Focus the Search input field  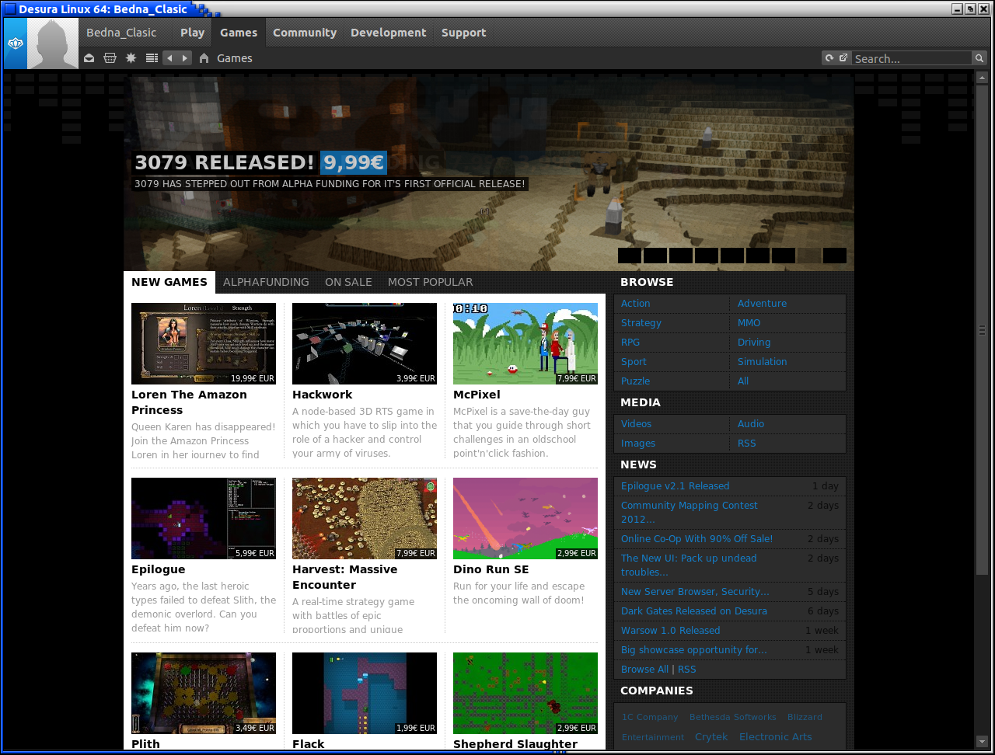point(912,58)
